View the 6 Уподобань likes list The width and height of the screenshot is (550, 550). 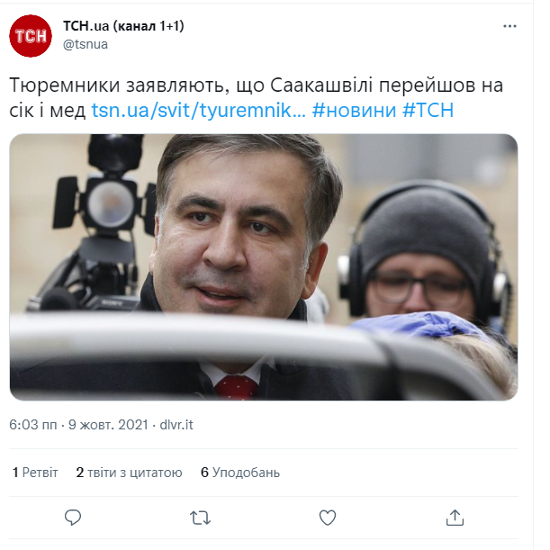coord(240,473)
